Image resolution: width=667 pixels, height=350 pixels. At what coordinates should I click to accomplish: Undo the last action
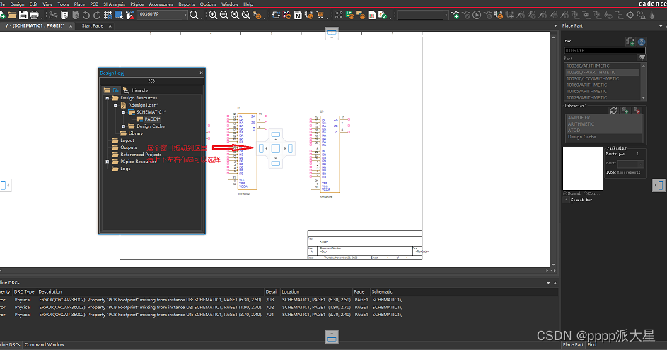coord(86,16)
